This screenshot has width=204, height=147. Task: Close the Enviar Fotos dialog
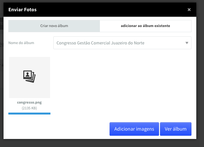[189, 10]
